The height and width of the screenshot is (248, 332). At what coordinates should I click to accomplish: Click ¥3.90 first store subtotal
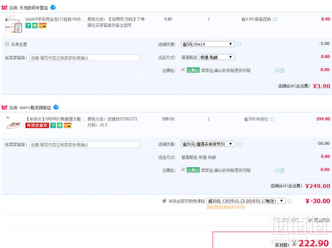[x=321, y=86]
